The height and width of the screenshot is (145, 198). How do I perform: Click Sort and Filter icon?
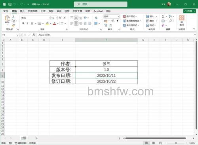tap(170, 17)
